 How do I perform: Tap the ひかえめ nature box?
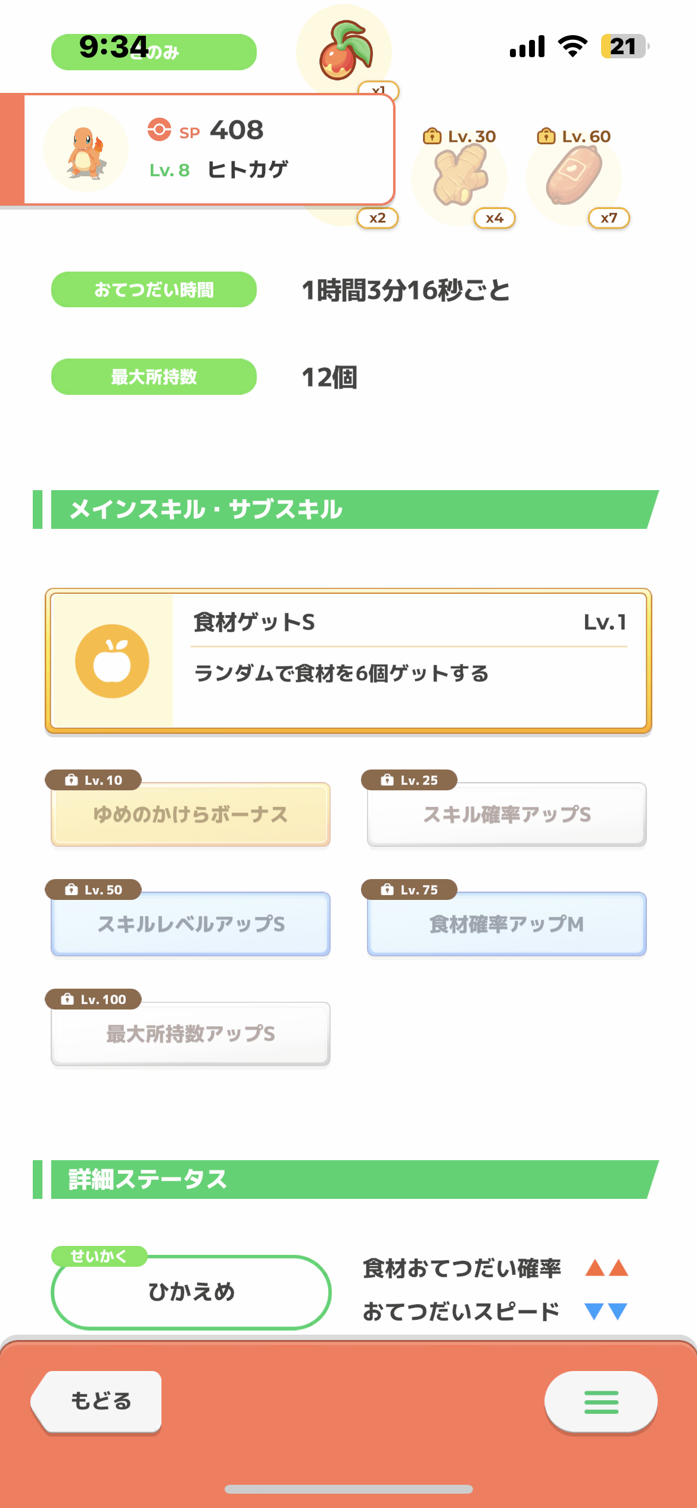tap(191, 1292)
